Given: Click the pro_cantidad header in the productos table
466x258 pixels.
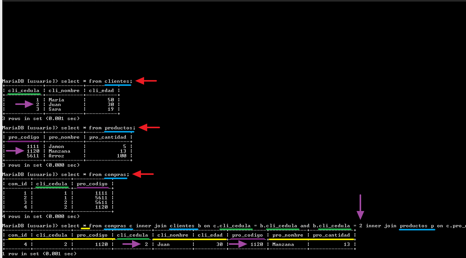Looking at the screenshot, I should coord(108,137).
